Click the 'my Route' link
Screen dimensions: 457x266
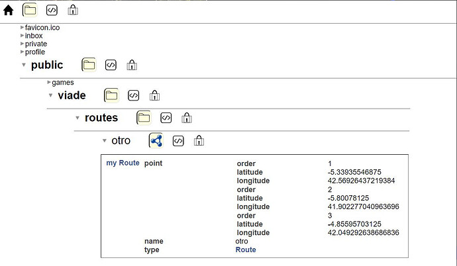[123, 163]
